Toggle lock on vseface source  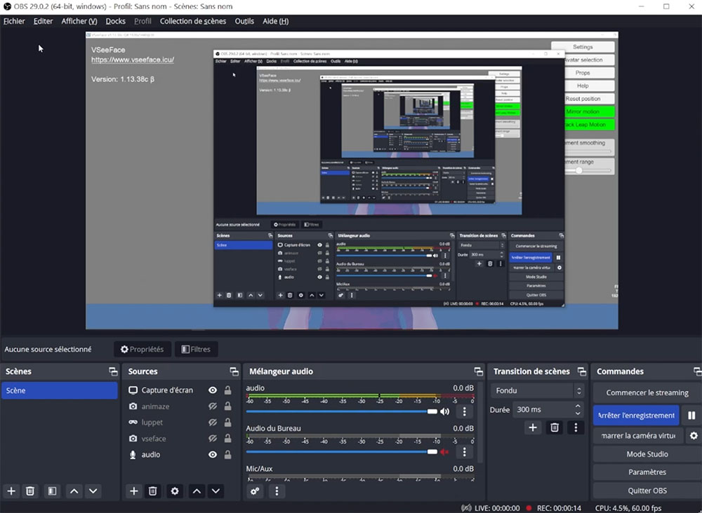click(x=228, y=439)
